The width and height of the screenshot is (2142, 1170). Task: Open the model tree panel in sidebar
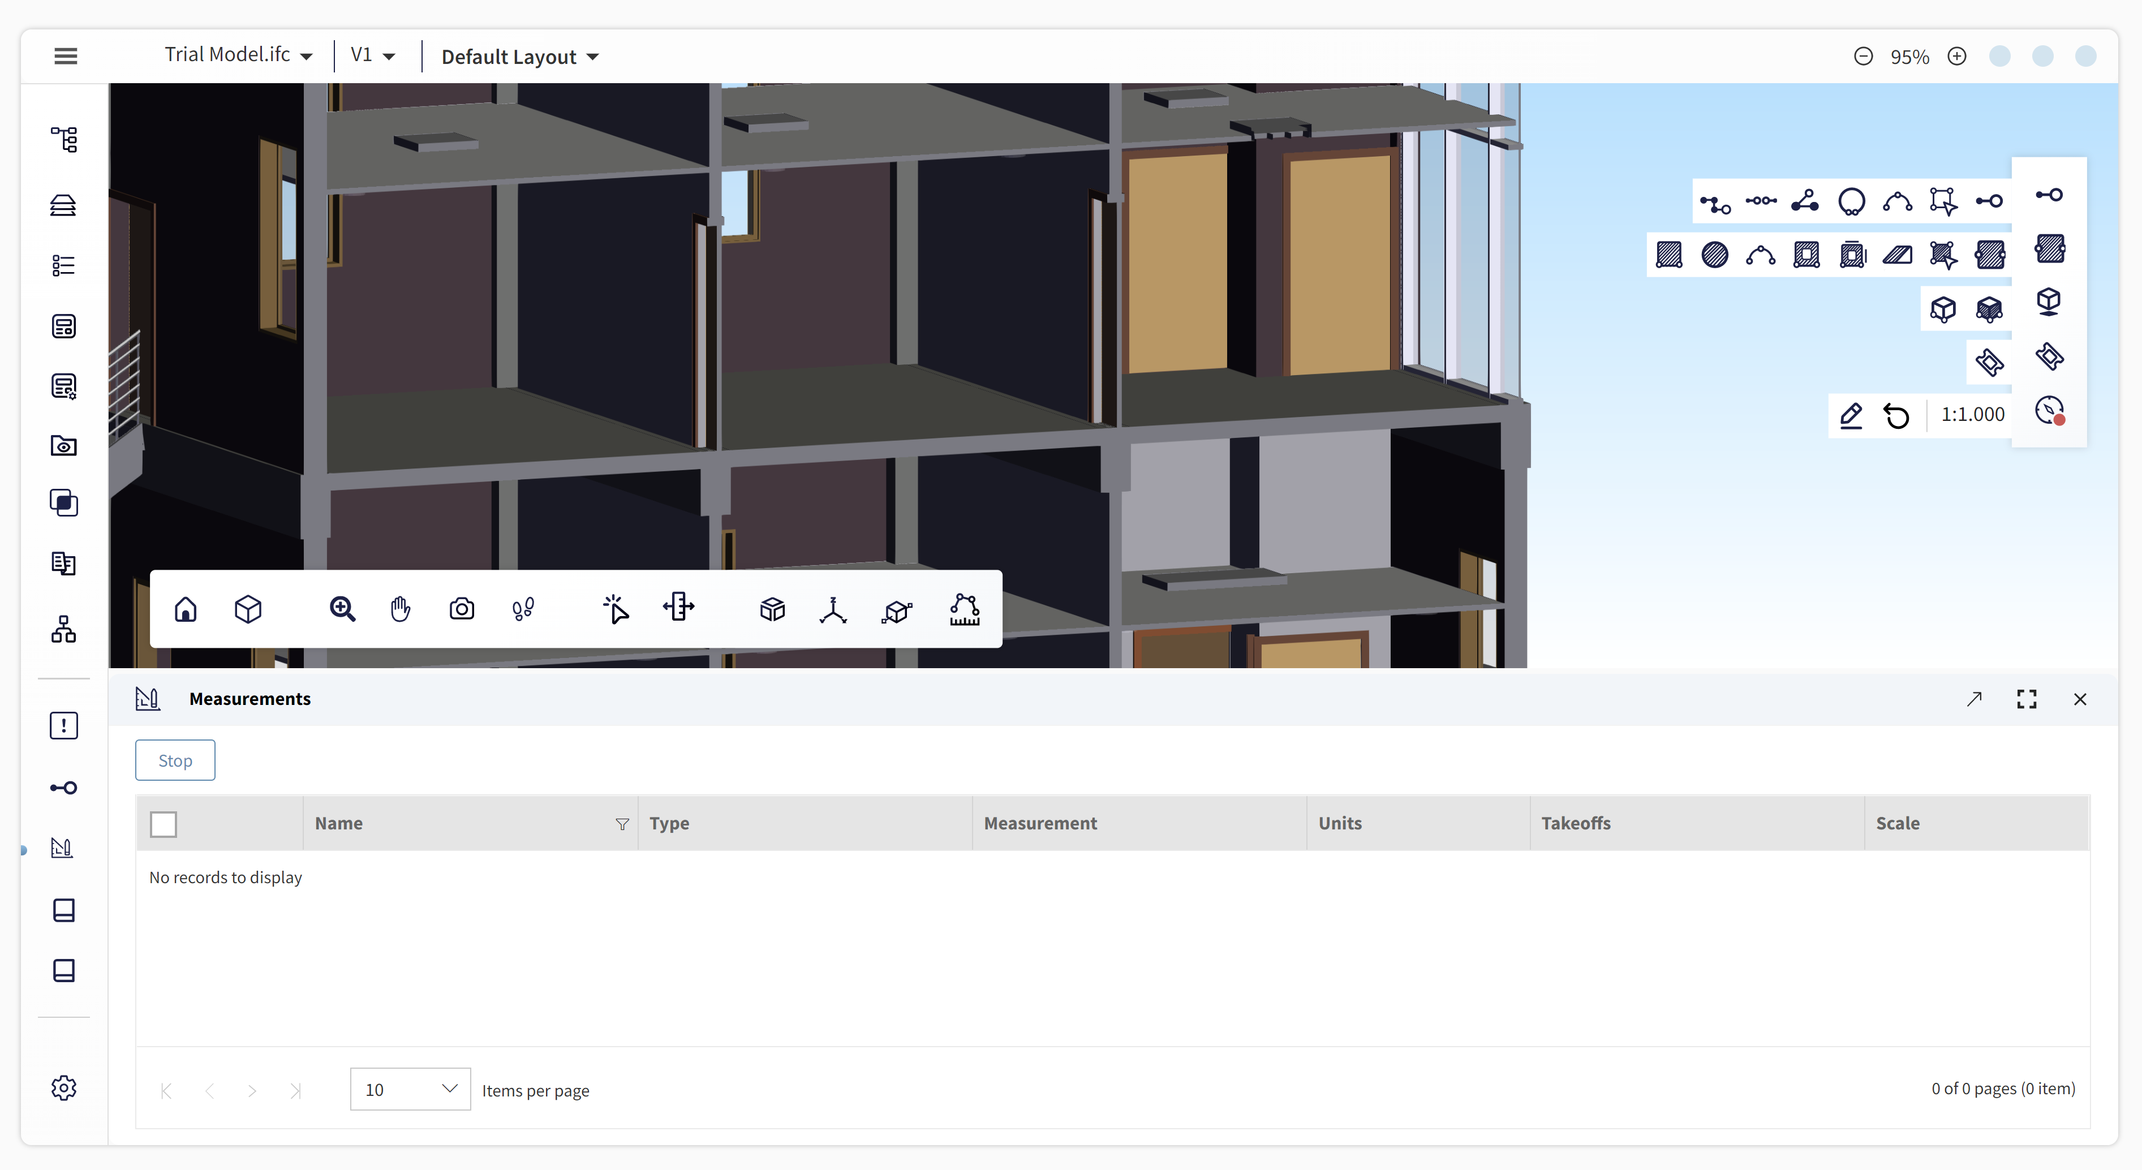point(64,139)
